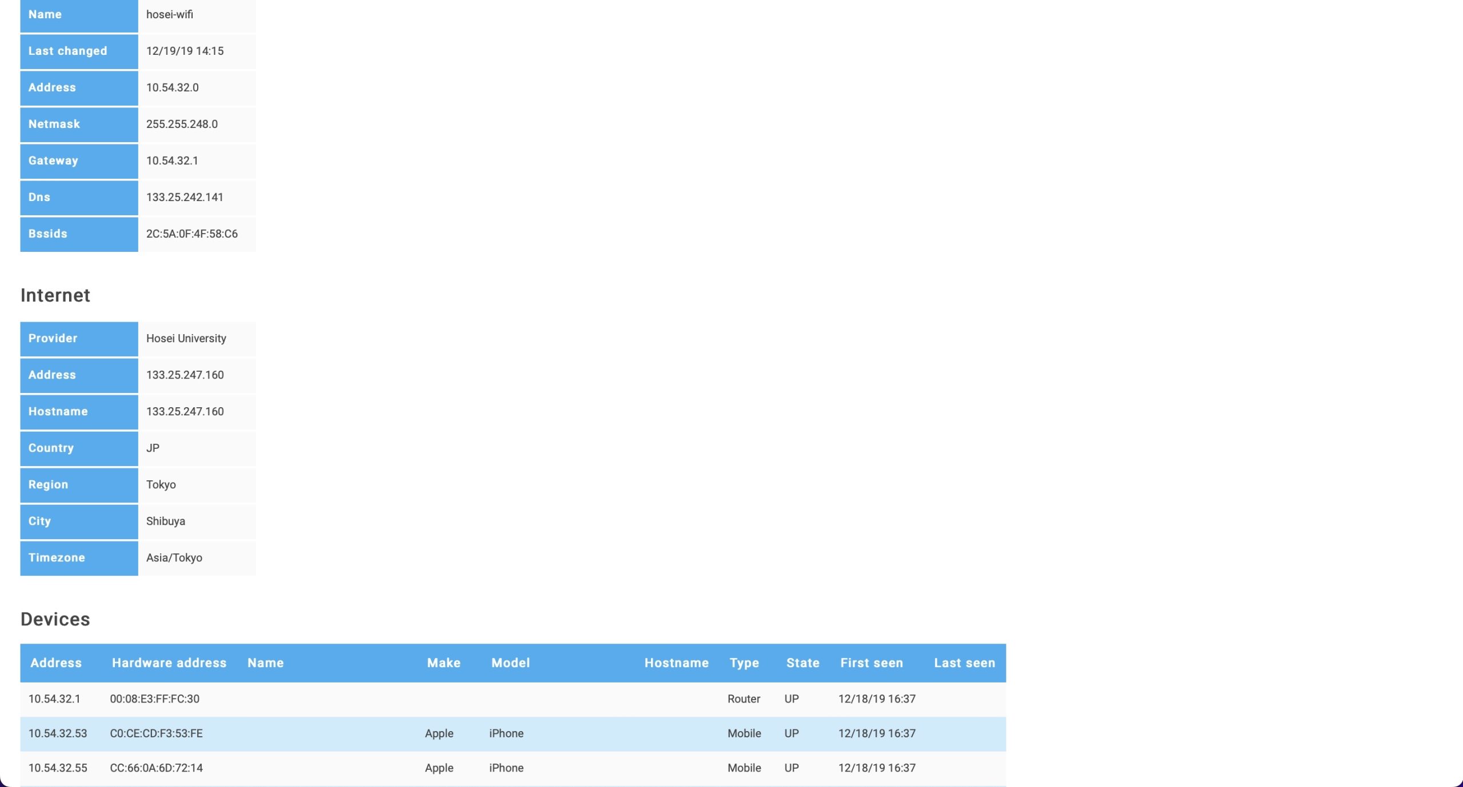The image size is (1463, 787).
Task: Click the State column header
Action: pos(802,662)
